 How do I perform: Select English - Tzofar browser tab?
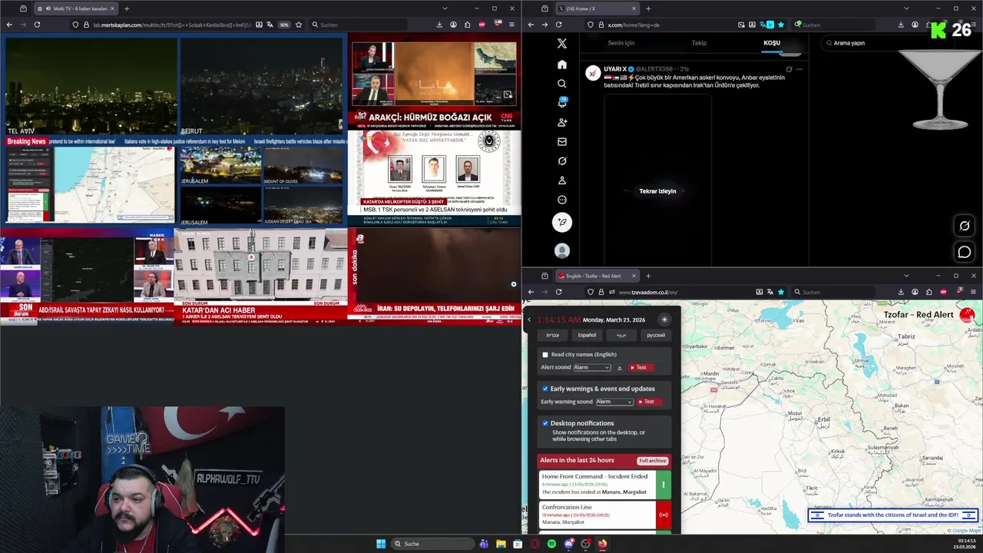597,276
